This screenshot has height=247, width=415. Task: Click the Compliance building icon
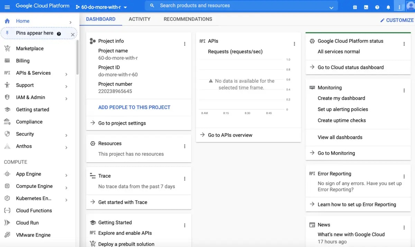7,122
